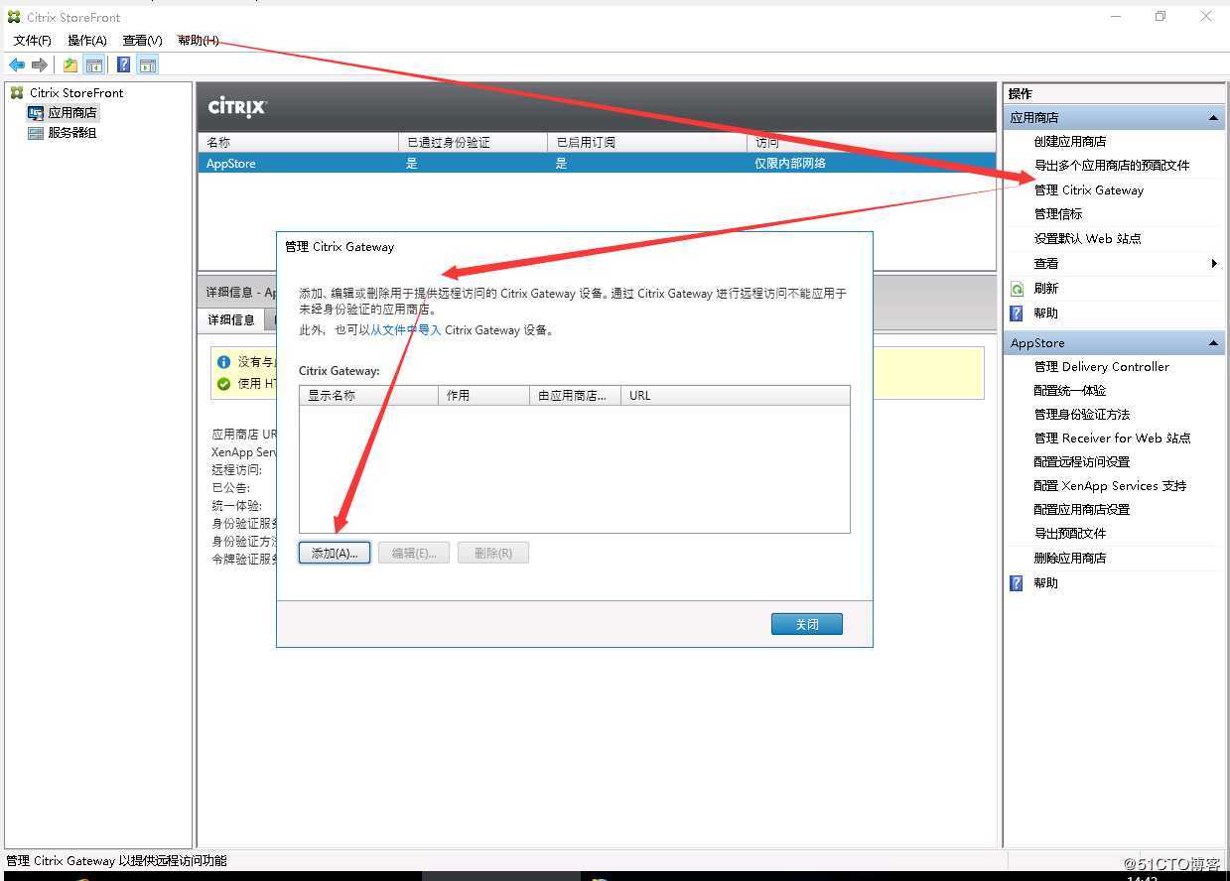Image resolution: width=1230 pixels, height=881 pixels.
Task: Click the 添加(A)... button
Action: (335, 553)
